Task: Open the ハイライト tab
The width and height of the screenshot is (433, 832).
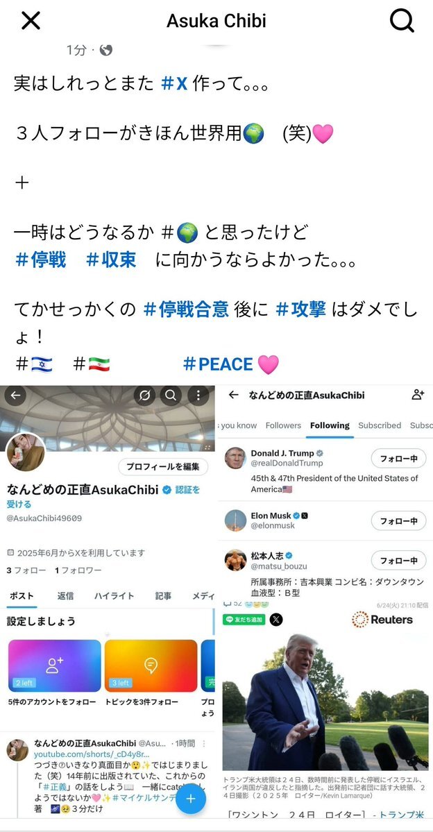Action: 114,596
